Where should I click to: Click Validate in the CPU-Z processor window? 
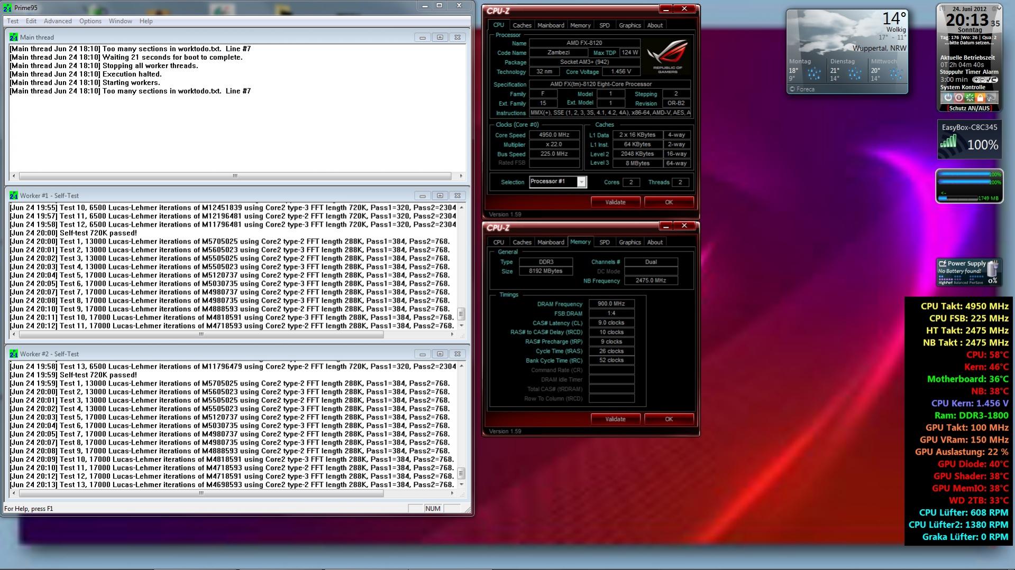coord(615,202)
